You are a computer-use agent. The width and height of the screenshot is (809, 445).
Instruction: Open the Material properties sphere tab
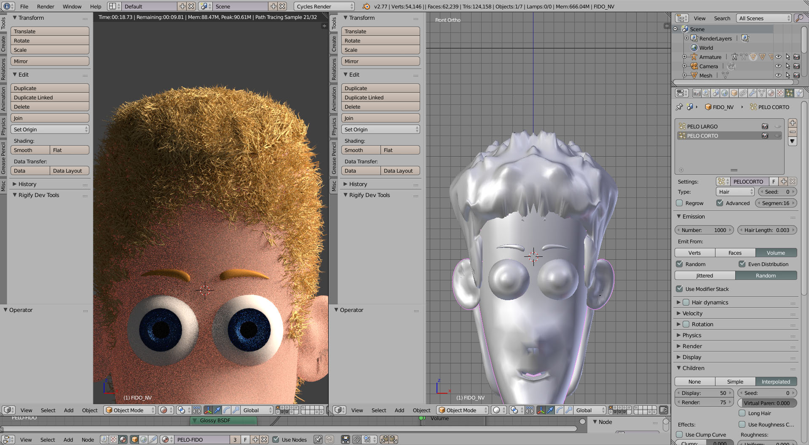(x=771, y=93)
